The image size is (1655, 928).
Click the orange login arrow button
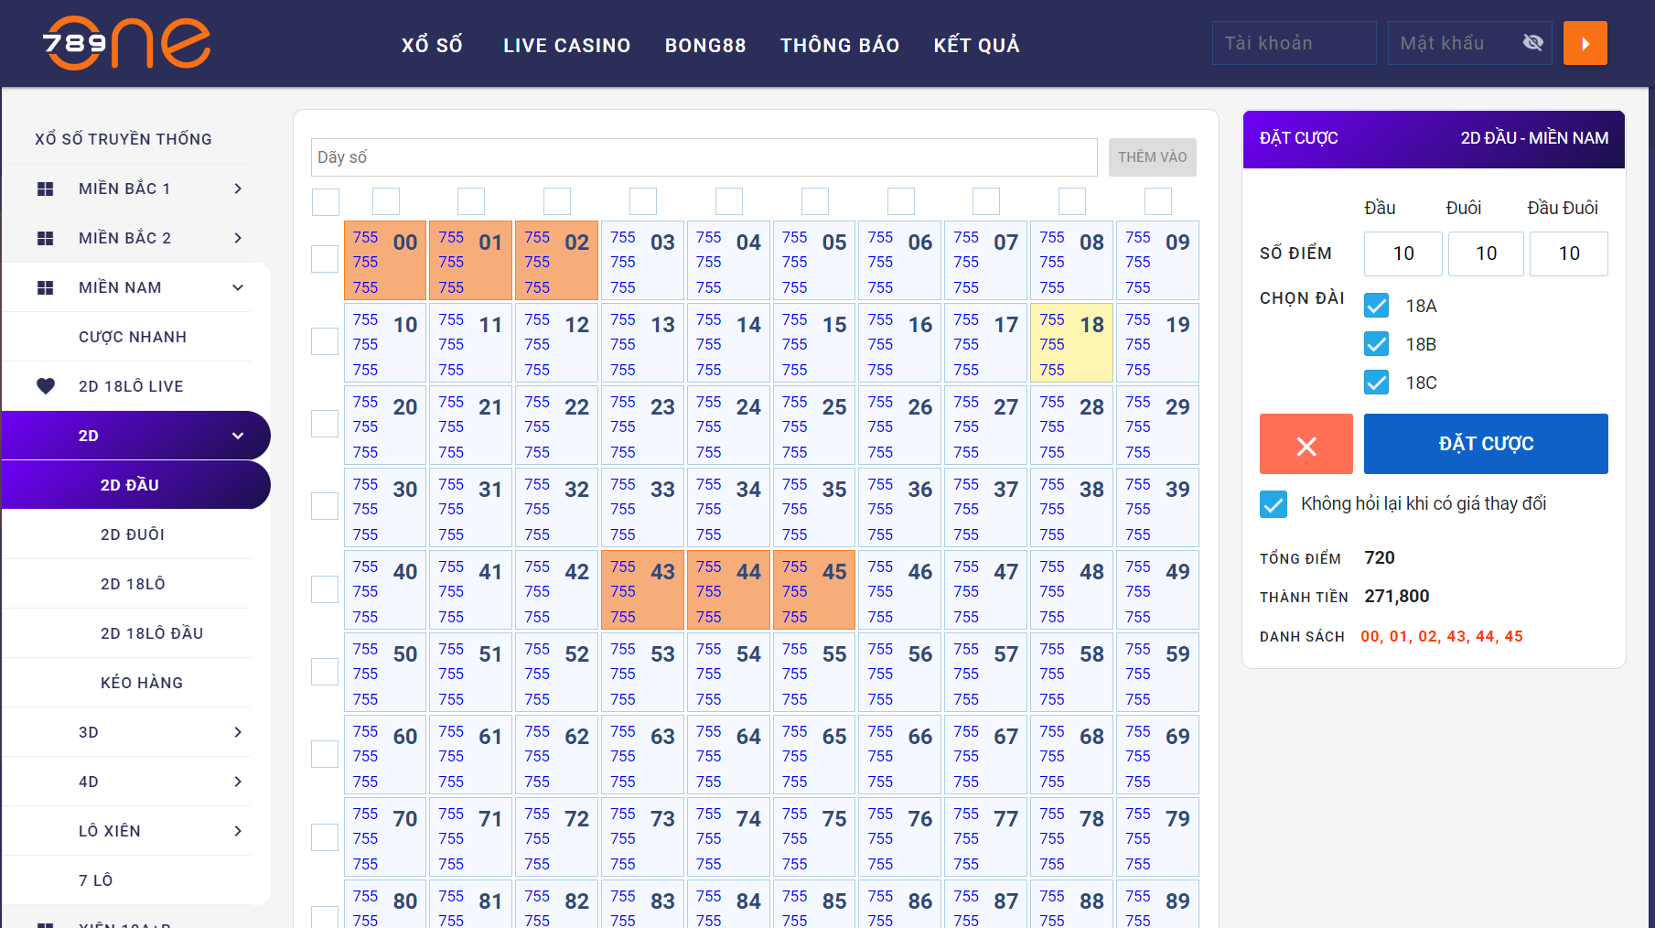tap(1585, 43)
